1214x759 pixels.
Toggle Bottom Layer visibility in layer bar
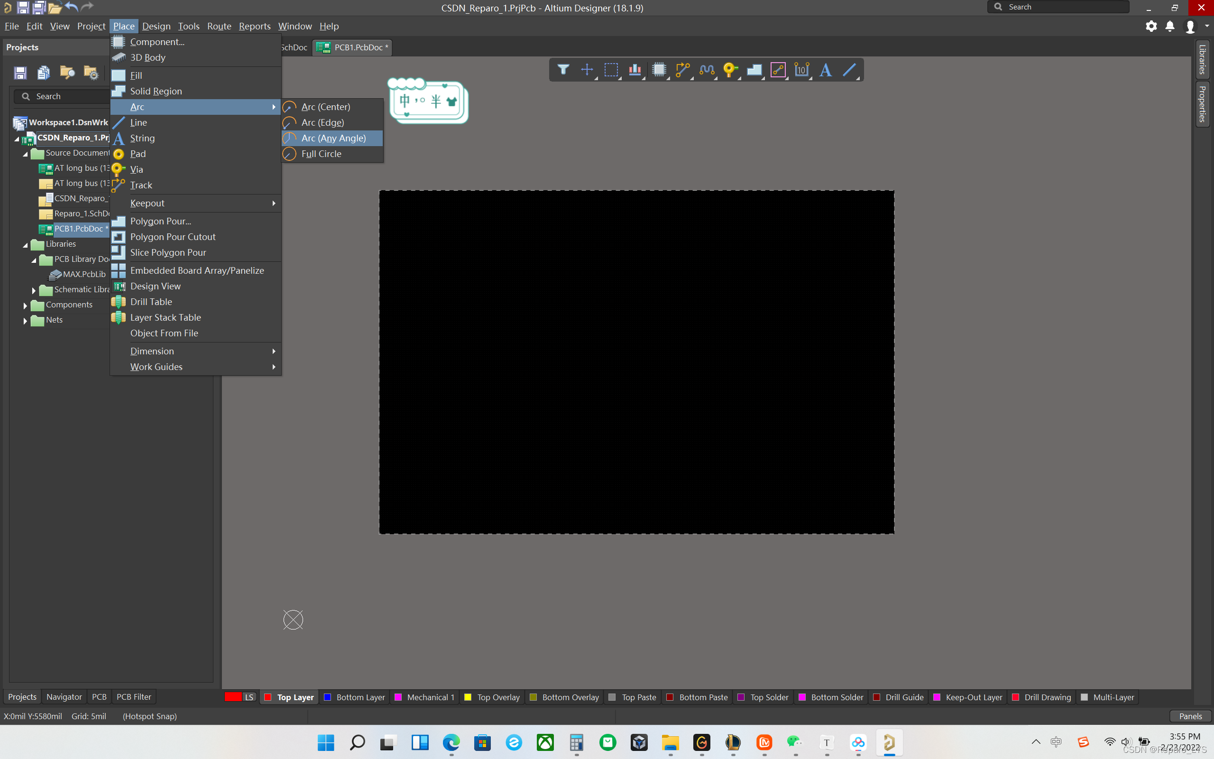coord(328,697)
